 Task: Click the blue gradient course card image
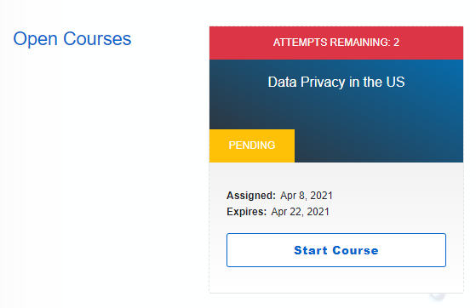[336, 111]
